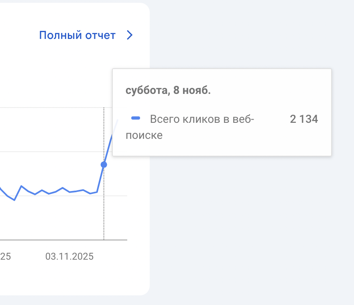Click the chevron arrow beside "Полный отчет"
The image size is (354, 305).
tap(129, 35)
